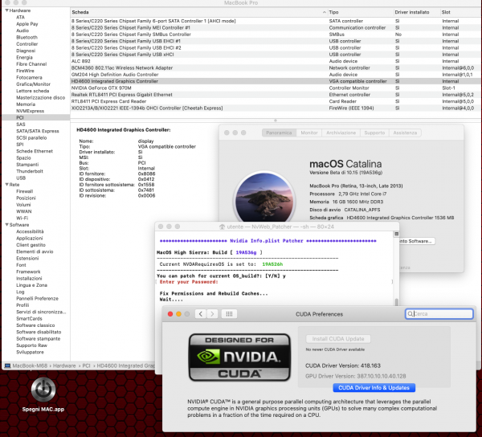Click the green 19A526h build value
The width and height of the screenshot is (482, 437).
(x=272, y=264)
